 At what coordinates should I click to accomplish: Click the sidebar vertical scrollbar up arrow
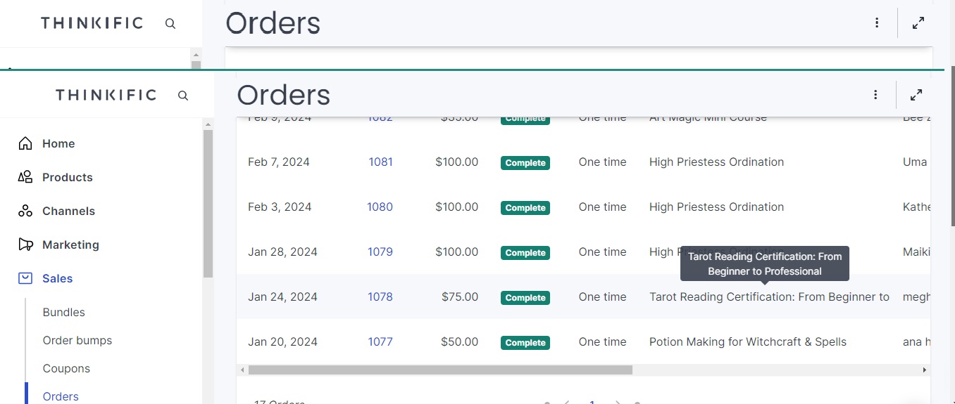tap(208, 124)
